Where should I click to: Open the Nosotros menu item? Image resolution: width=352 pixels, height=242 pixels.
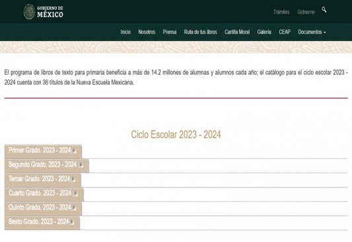pos(147,32)
